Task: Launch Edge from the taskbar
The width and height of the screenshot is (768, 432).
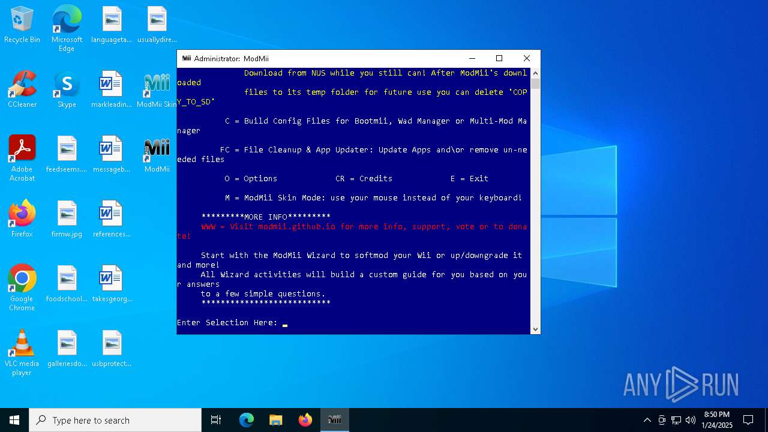Action: point(247,420)
